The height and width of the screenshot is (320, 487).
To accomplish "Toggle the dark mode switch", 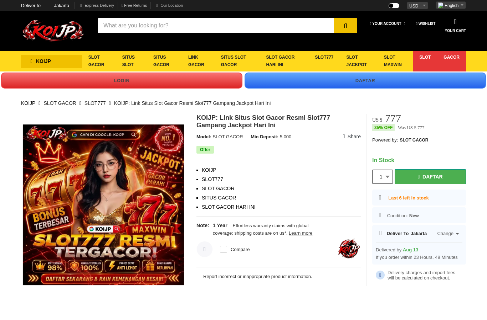I will pyautogui.click(x=394, y=6).
